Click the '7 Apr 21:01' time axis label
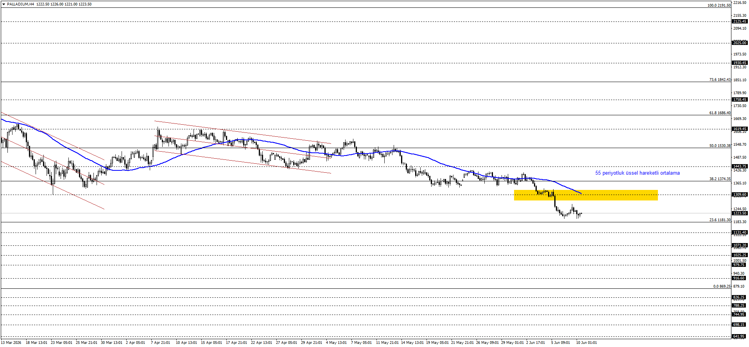This screenshot has width=749, height=347. [161, 343]
